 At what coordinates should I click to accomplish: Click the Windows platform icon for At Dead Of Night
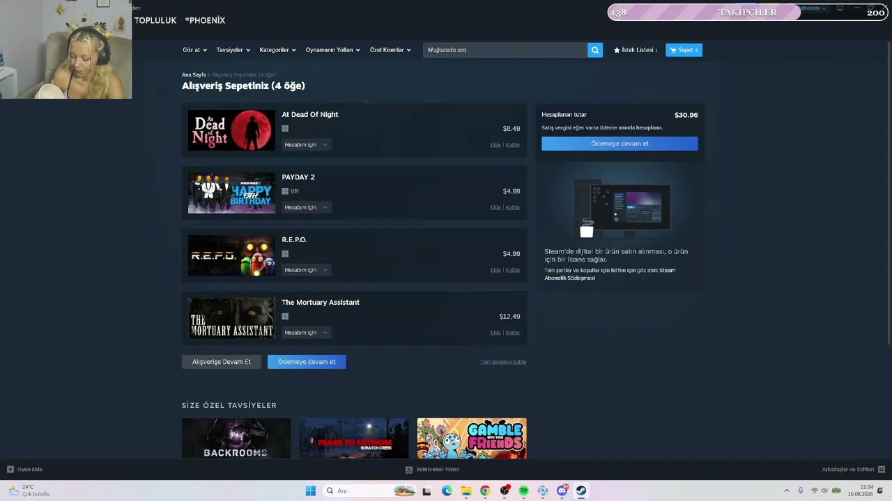click(x=285, y=129)
